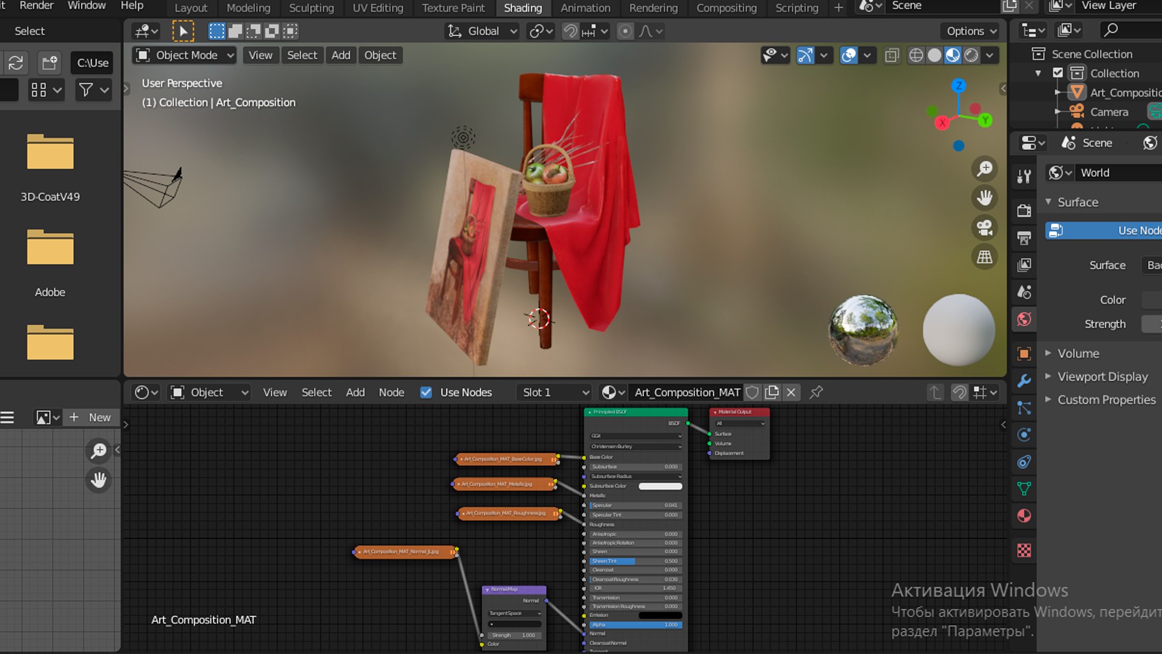Expand the Custom Properties panel
Viewport: 1162px width, 654px height.
[x=1106, y=399]
